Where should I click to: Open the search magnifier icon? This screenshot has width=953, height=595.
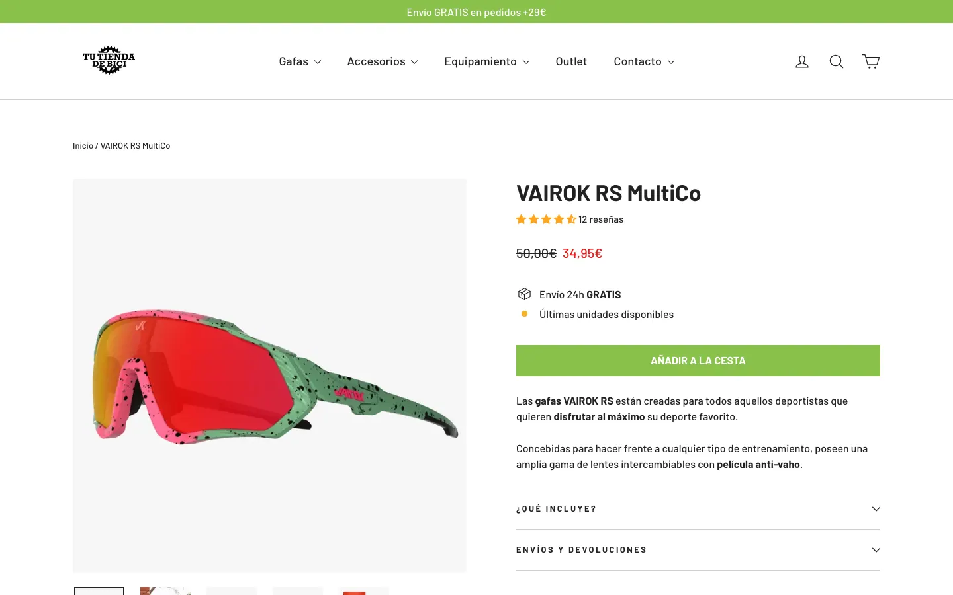point(837,61)
